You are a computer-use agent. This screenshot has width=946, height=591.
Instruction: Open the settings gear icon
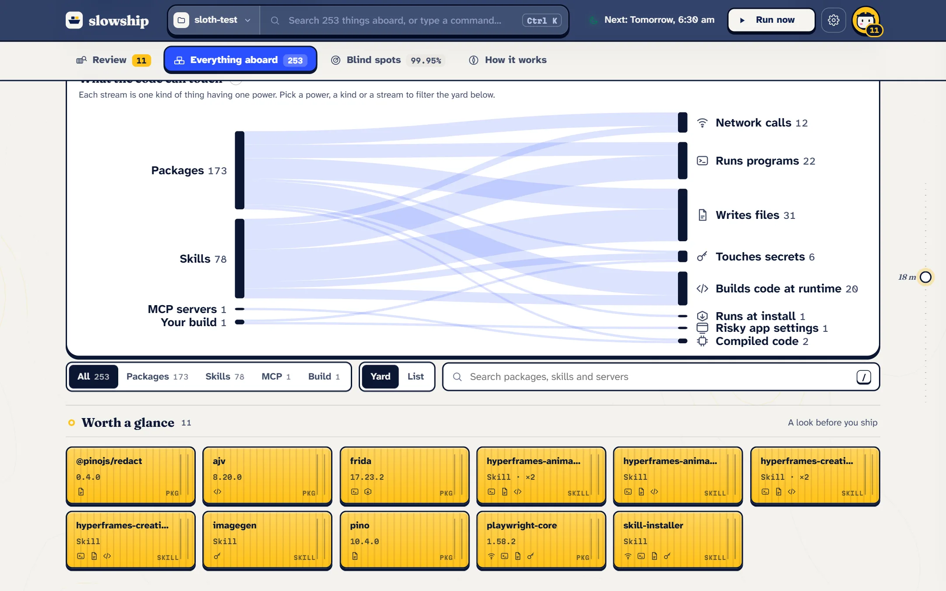pos(833,20)
